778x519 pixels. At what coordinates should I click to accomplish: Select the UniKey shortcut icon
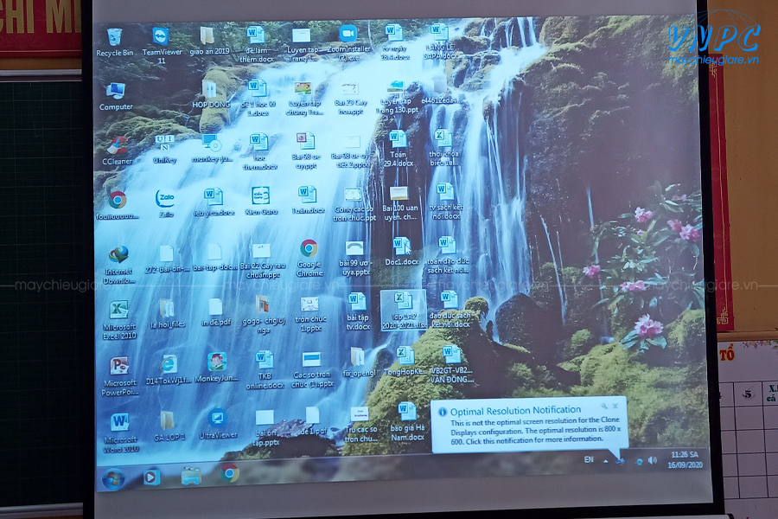pyautogui.click(x=165, y=149)
